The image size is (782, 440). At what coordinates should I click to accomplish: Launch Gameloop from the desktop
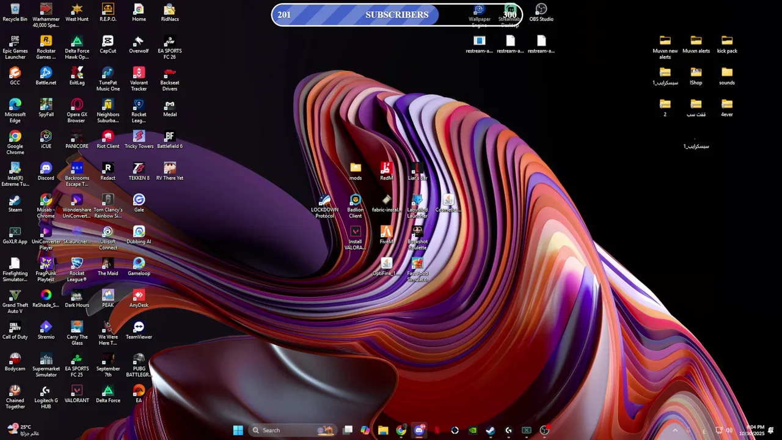tap(139, 266)
